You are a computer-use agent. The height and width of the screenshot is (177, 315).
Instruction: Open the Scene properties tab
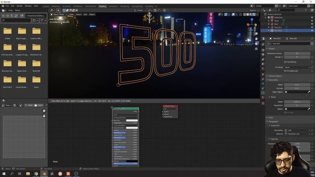click(x=263, y=64)
